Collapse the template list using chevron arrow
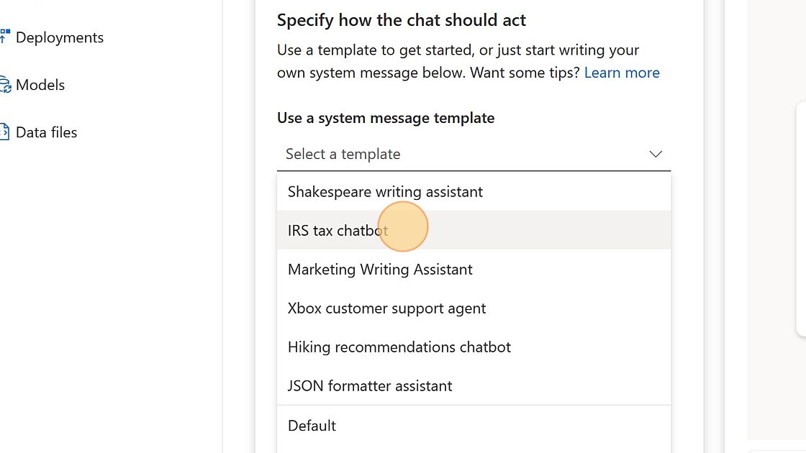Image resolution: width=806 pixels, height=453 pixels. click(655, 154)
